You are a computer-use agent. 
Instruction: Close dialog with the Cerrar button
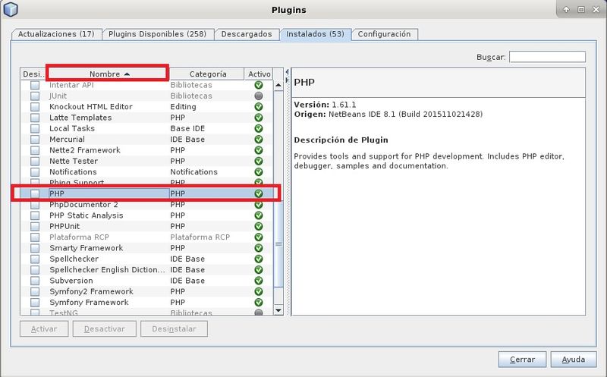click(x=522, y=360)
